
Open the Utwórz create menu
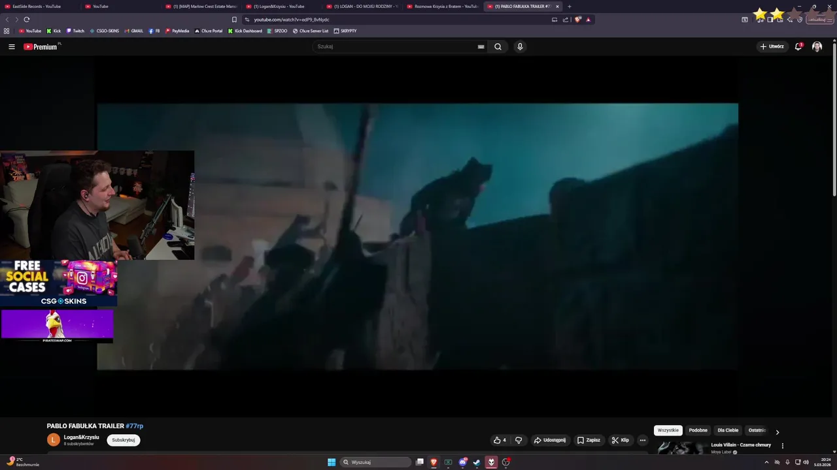(x=772, y=47)
